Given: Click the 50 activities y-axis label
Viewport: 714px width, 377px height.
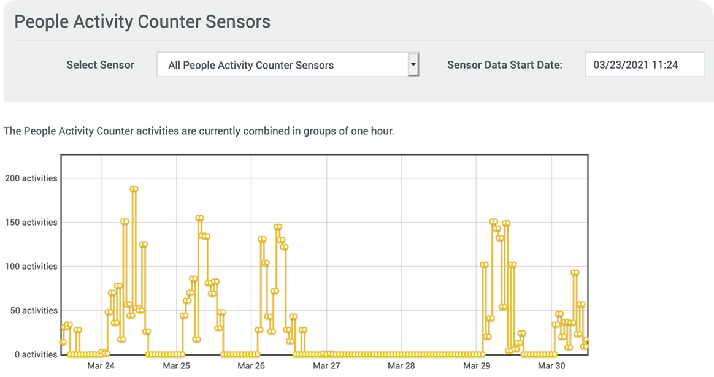Looking at the screenshot, I should click(33, 311).
